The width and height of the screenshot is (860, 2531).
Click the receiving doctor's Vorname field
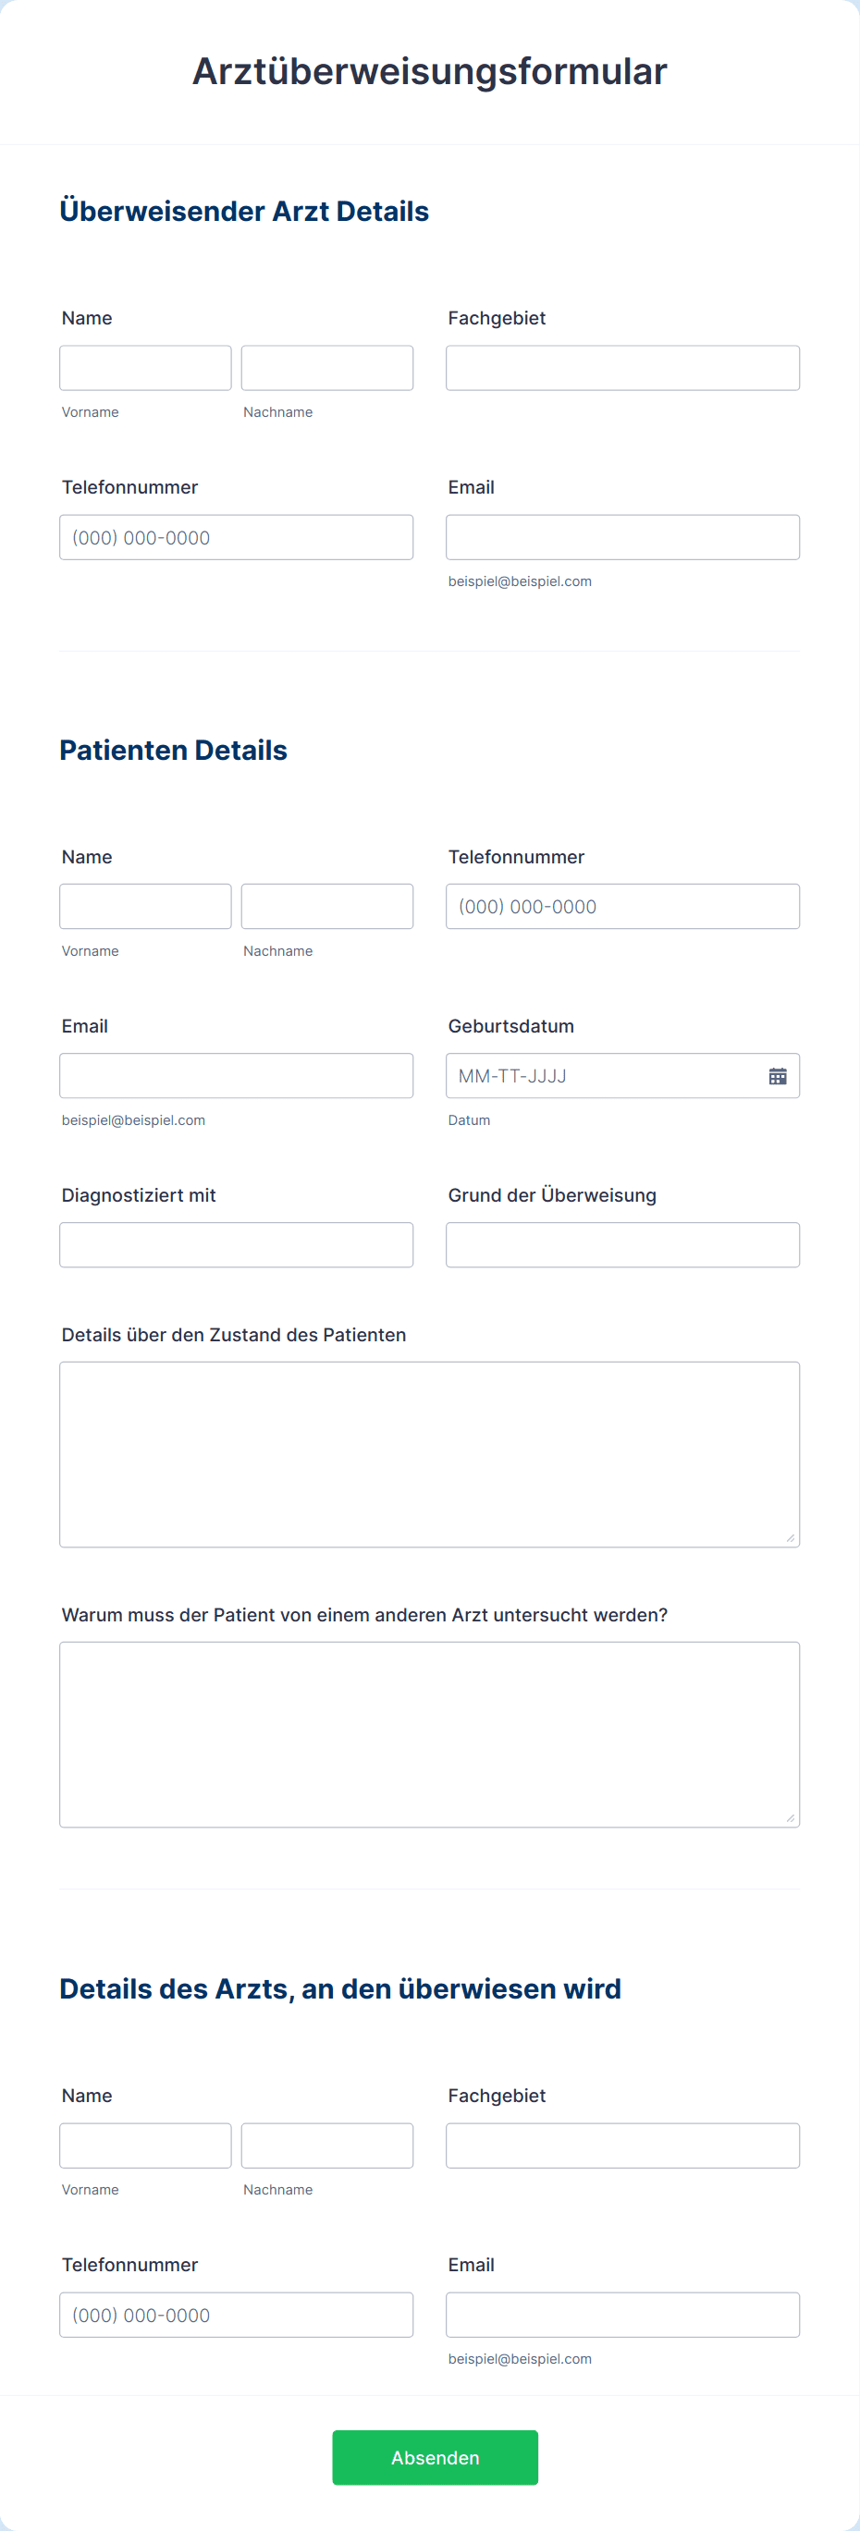(x=145, y=2146)
